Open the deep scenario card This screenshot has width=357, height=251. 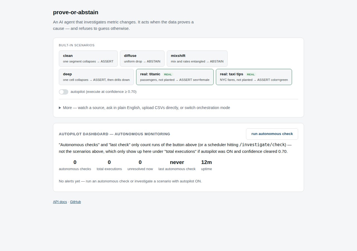click(96, 77)
